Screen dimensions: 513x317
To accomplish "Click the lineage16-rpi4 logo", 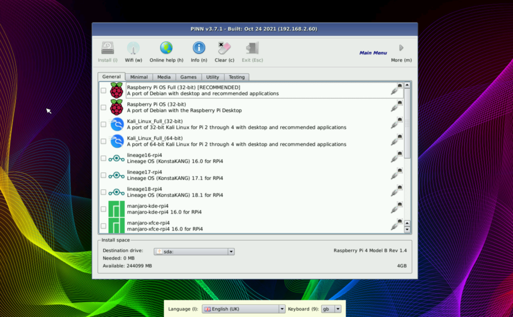I will pos(116,158).
